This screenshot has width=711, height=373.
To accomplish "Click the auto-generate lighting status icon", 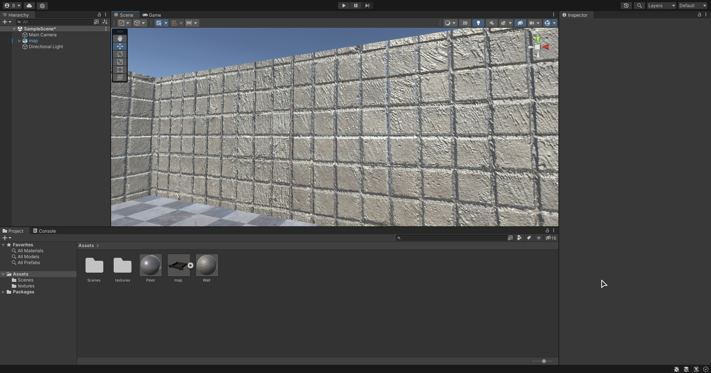I will point(696,369).
